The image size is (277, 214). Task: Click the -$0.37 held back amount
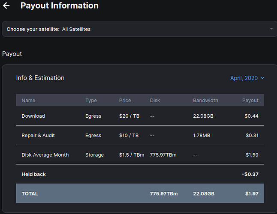click(250, 174)
